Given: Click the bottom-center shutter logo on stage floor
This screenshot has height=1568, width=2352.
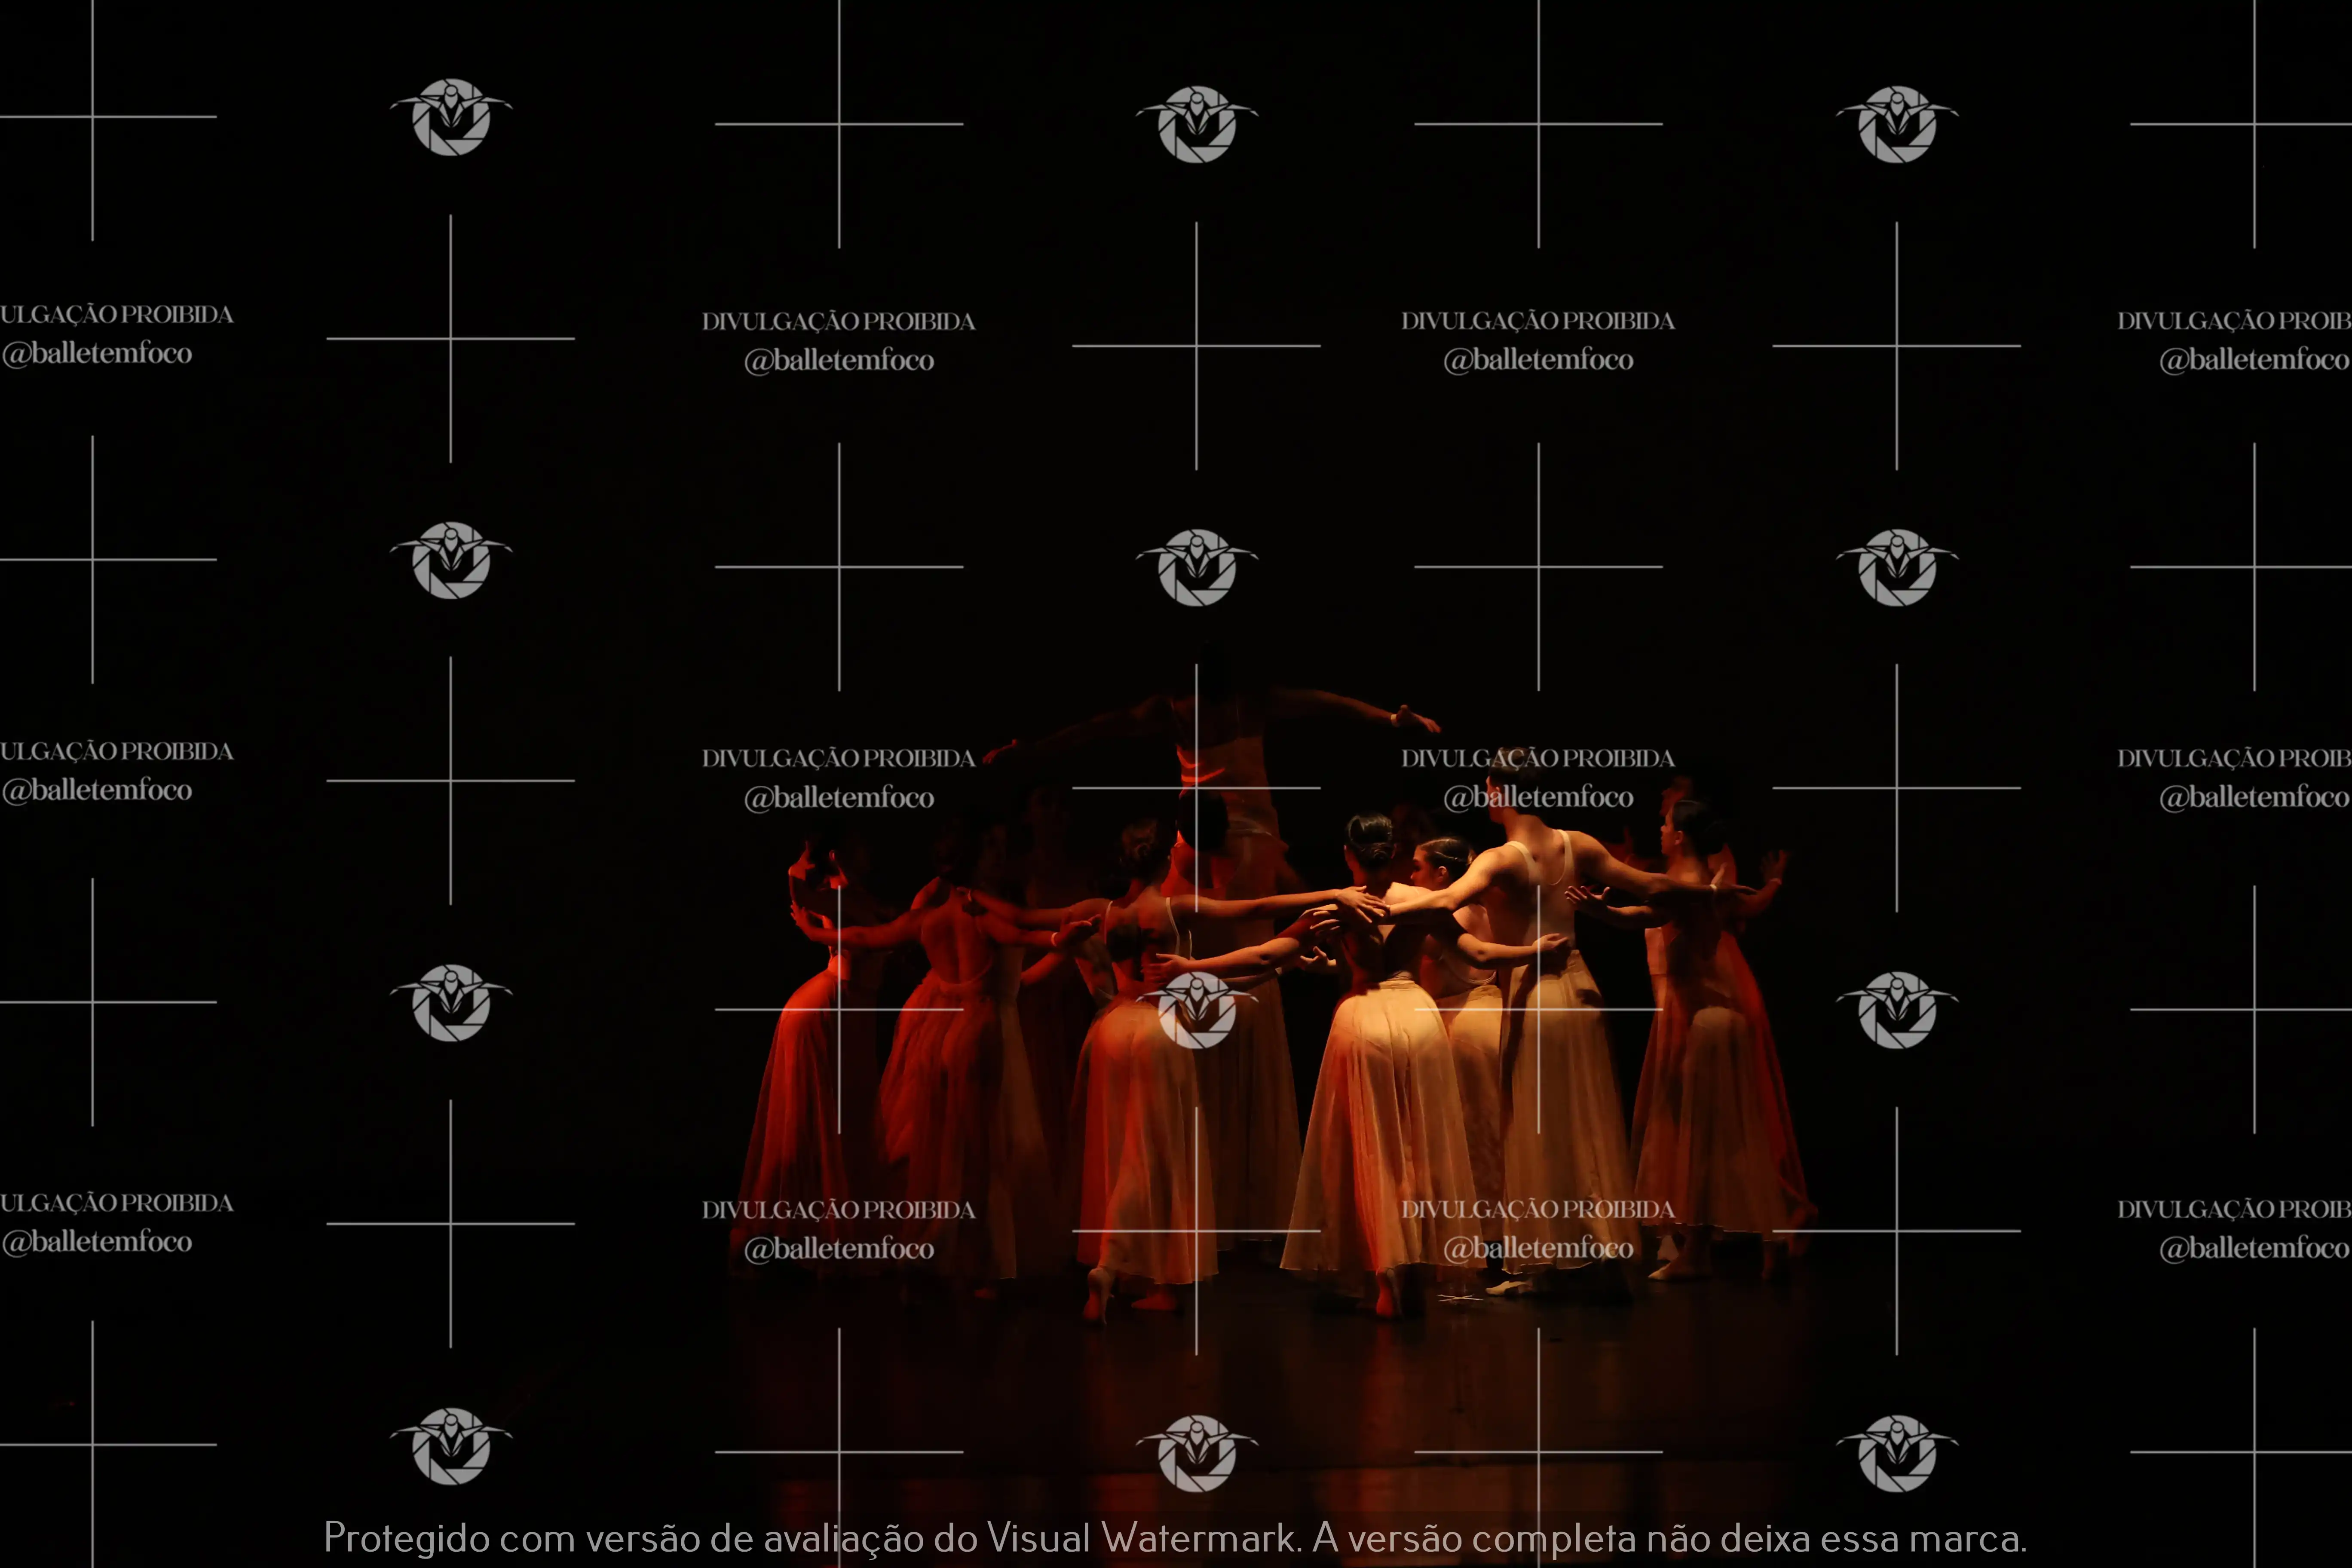Looking at the screenshot, I should pos(1196,1453).
